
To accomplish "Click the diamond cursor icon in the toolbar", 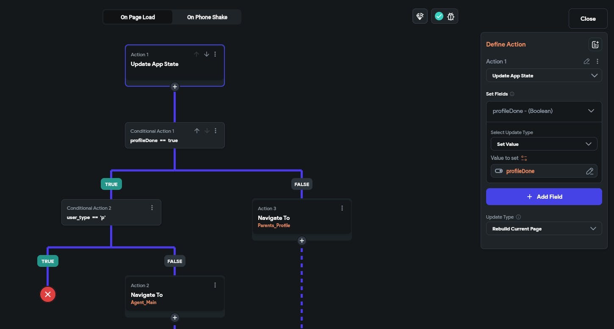I will (420, 16).
